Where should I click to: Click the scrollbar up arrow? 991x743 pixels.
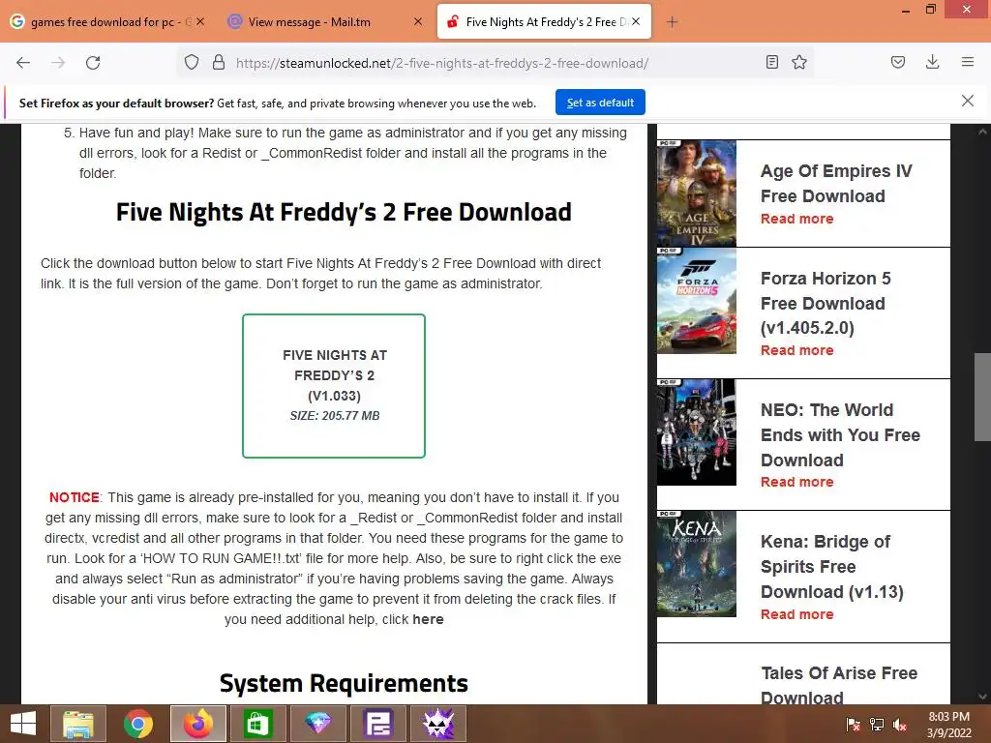point(982,132)
